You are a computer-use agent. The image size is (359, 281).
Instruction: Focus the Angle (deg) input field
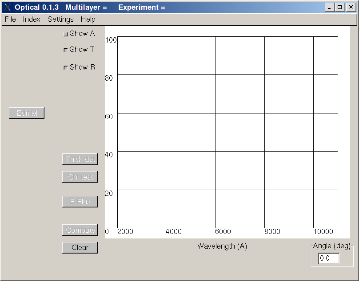pyautogui.click(x=329, y=258)
